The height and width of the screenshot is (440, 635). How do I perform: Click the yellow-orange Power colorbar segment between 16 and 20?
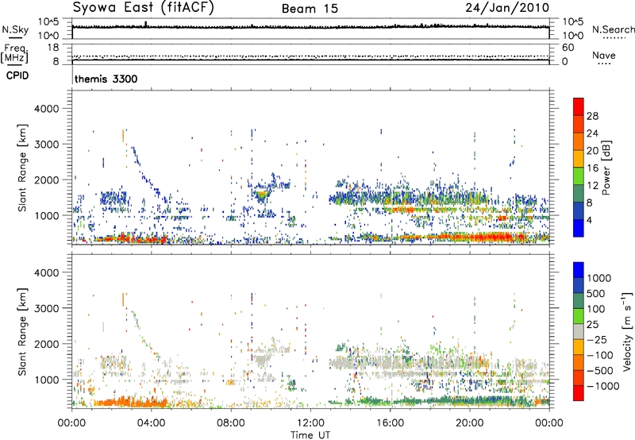point(579,158)
